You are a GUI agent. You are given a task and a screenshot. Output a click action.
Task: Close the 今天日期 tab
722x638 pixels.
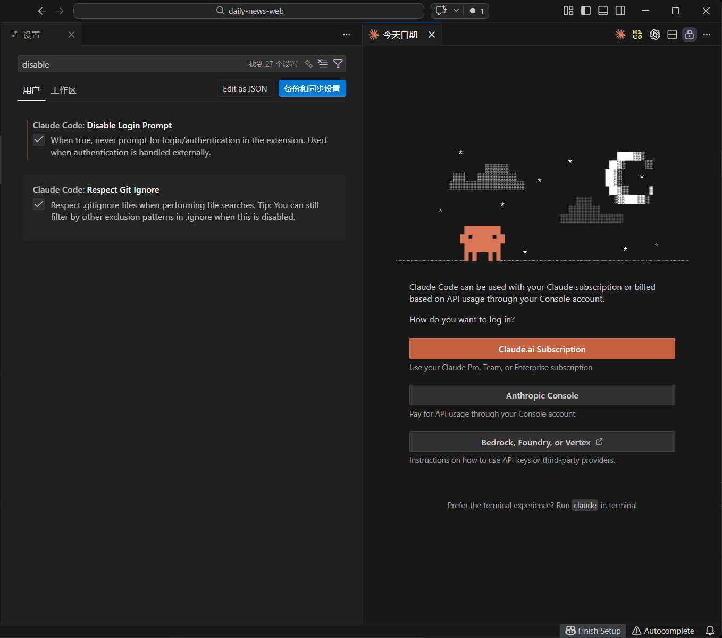(x=432, y=35)
